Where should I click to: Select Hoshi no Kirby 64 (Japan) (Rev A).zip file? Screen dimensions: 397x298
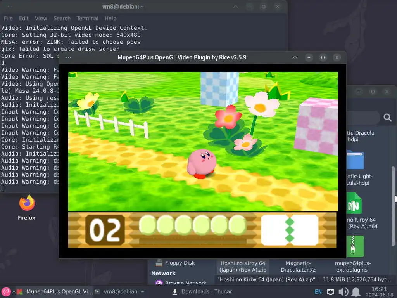[x=243, y=266]
